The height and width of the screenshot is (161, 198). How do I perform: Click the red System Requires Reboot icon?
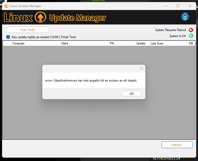pos(191,30)
